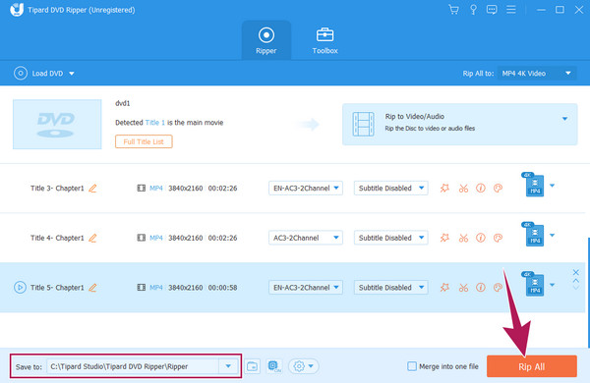Open audio track dropdown for Title 5
Image resolution: width=590 pixels, height=383 pixels.
tap(306, 287)
